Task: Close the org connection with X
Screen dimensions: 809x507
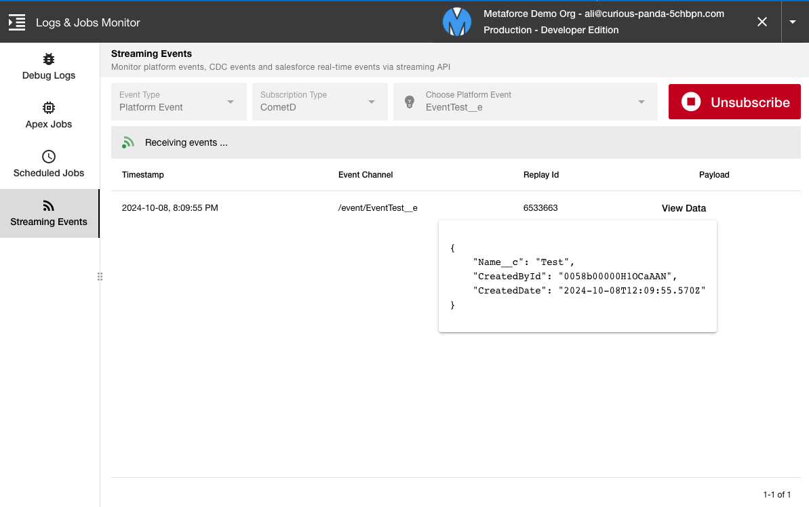Action: [x=762, y=22]
